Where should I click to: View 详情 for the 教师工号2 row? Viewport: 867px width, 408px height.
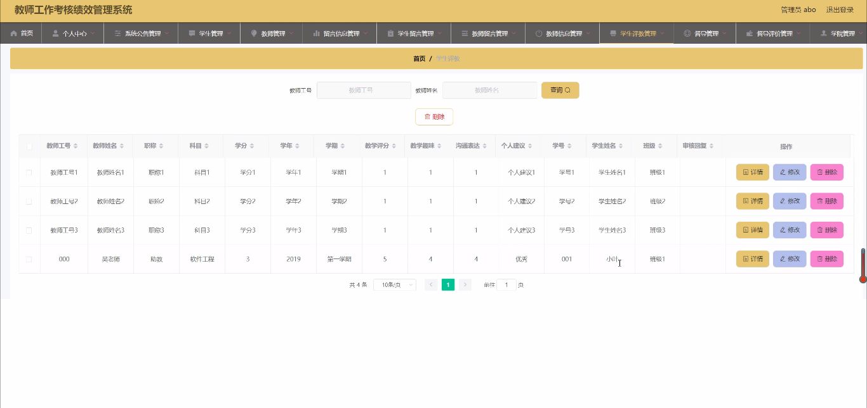(753, 201)
